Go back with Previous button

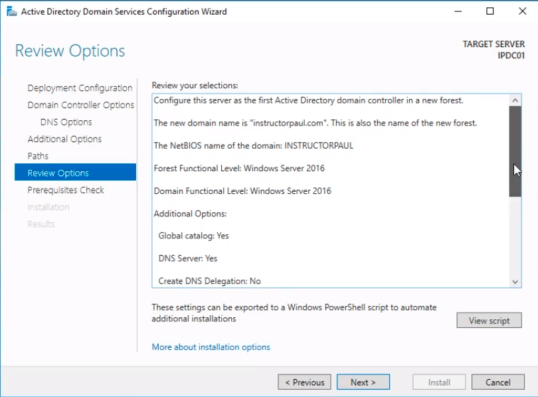304,382
